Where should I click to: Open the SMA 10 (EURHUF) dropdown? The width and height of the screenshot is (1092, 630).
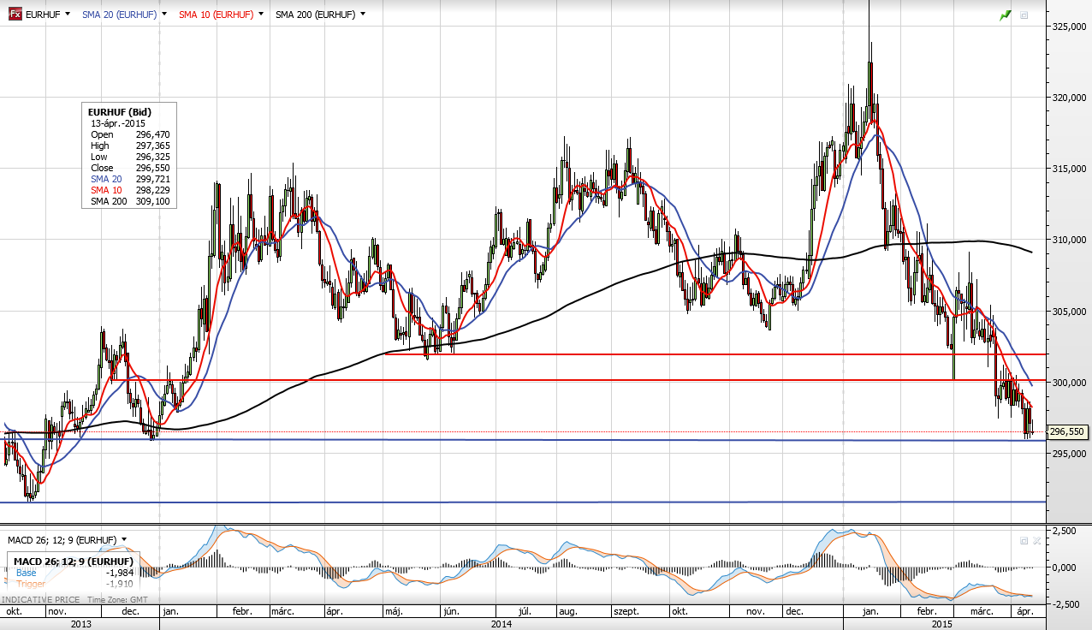coord(260,15)
